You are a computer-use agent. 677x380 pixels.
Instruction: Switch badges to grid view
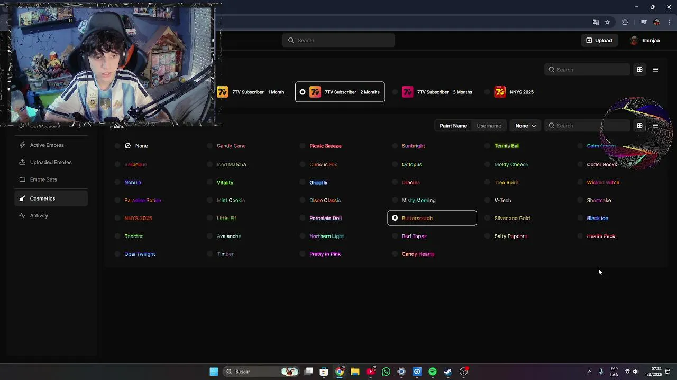point(639,70)
